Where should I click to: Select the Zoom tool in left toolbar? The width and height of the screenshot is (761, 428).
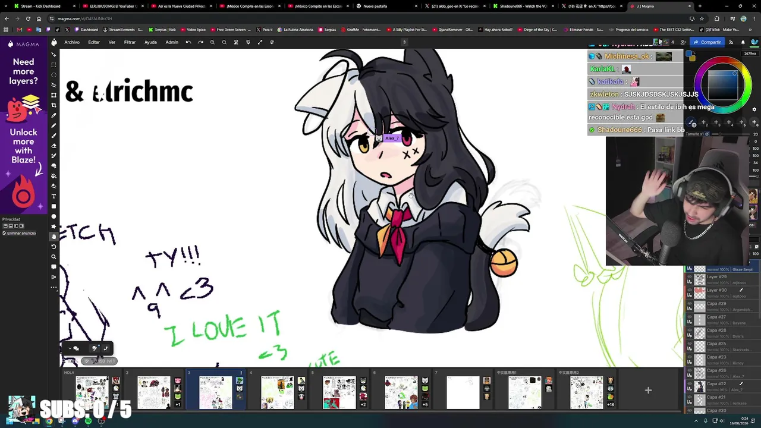(x=54, y=257)
